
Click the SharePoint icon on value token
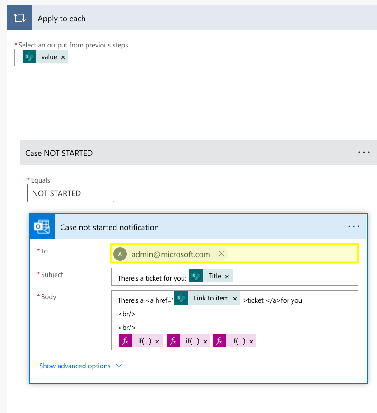(x=29, y=57)
